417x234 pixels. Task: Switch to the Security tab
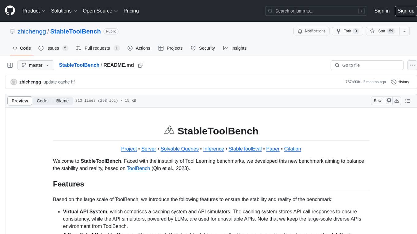[x=203, y=48]
